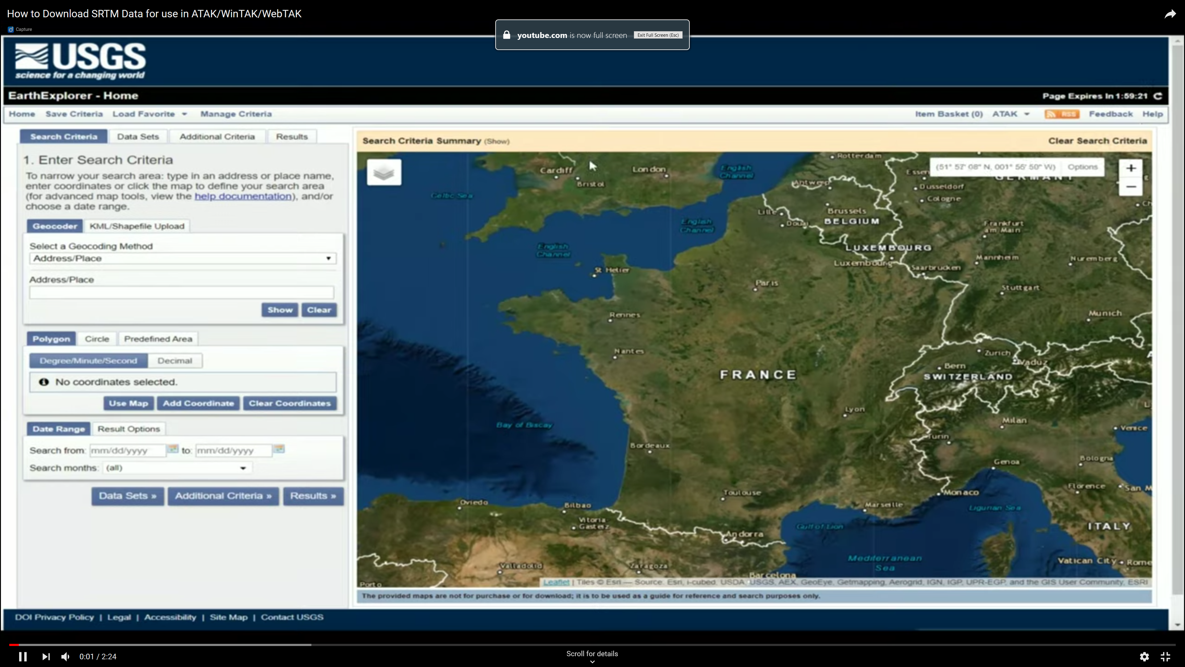The width and height of the screenshot is (1185, 667).
Task: Zoom out on the map
Action: pyautogui.click(x=1131, y=187)
